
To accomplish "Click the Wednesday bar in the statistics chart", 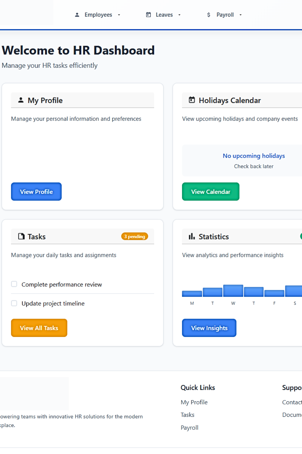I will click(233, 291).
